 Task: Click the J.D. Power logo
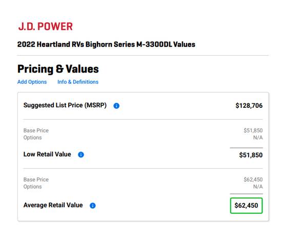point(45,27)
